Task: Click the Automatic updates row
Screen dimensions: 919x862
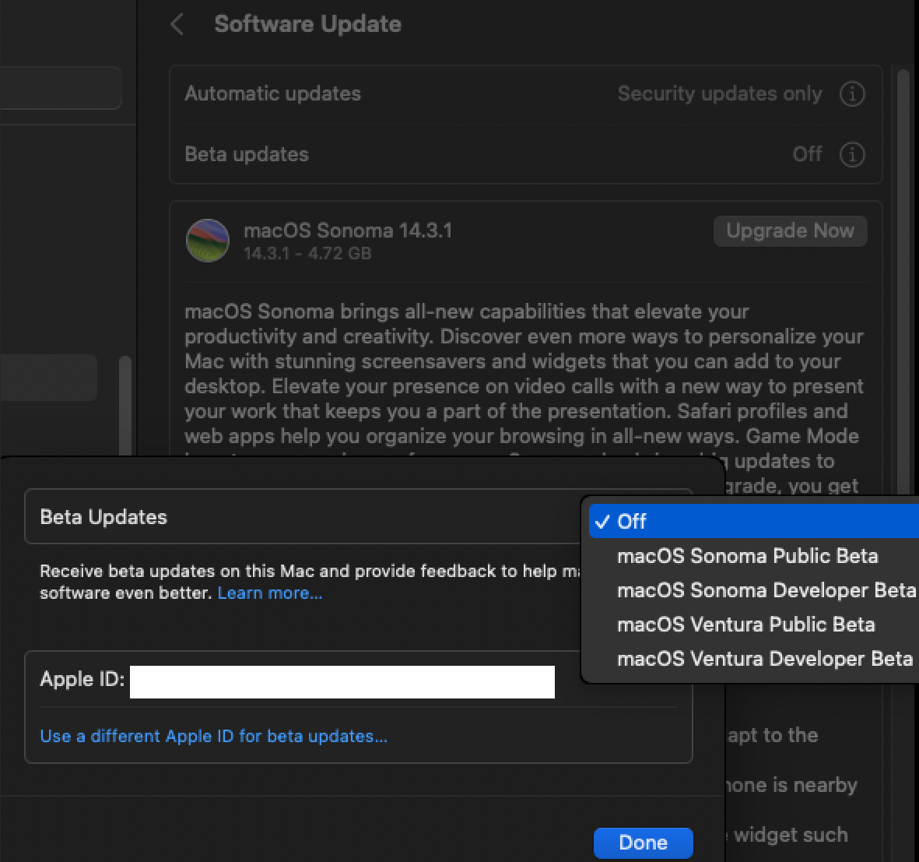Action: click(x=389, y=94)
